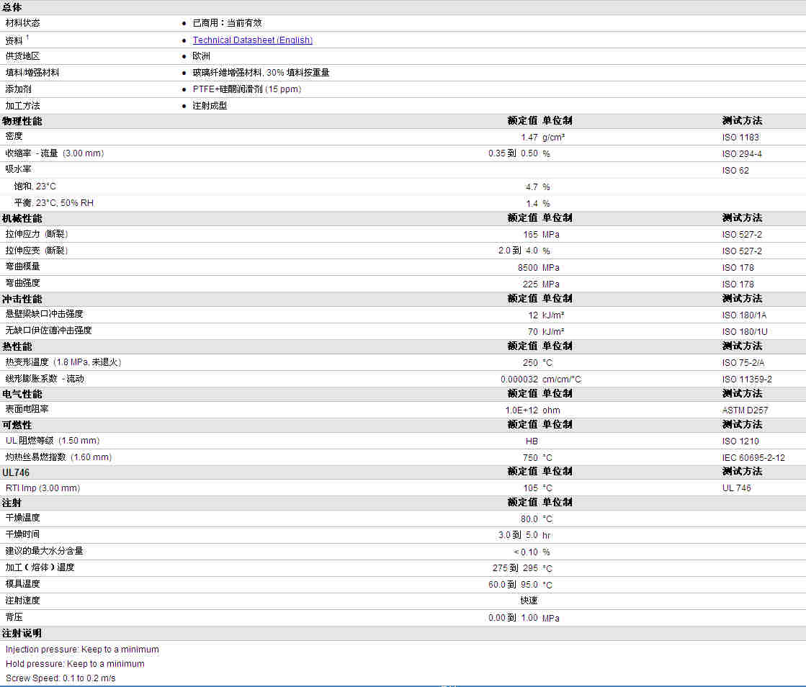The image size is (806, 687).
Task: Select the 吸水率 row label
Action: point(19,169)
